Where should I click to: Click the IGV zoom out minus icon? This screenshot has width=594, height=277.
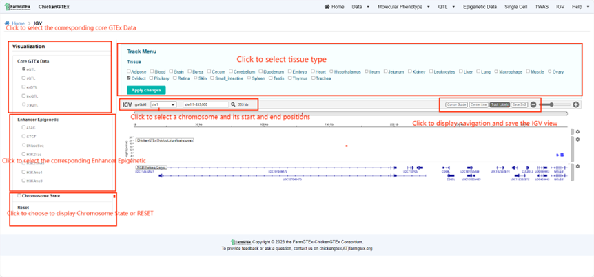click(533, 104)
